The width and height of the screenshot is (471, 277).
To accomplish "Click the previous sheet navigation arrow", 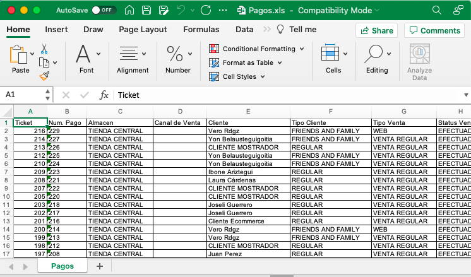I will tap(11, 266).
